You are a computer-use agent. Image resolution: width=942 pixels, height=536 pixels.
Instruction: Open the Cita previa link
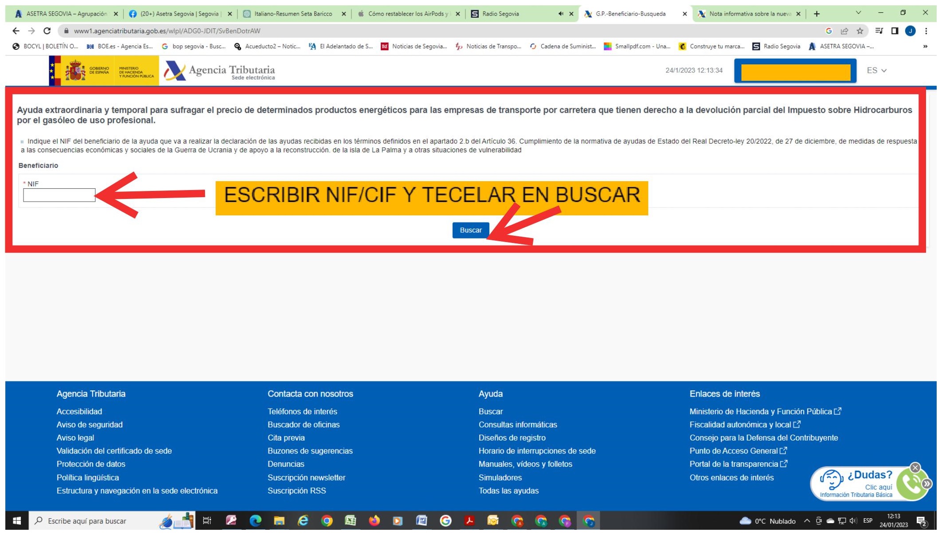click(x=286, y=437)
